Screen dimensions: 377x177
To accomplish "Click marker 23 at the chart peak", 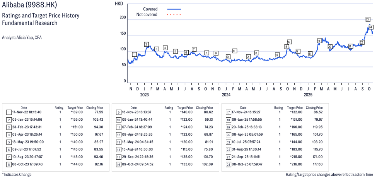I will coord(368,19).
